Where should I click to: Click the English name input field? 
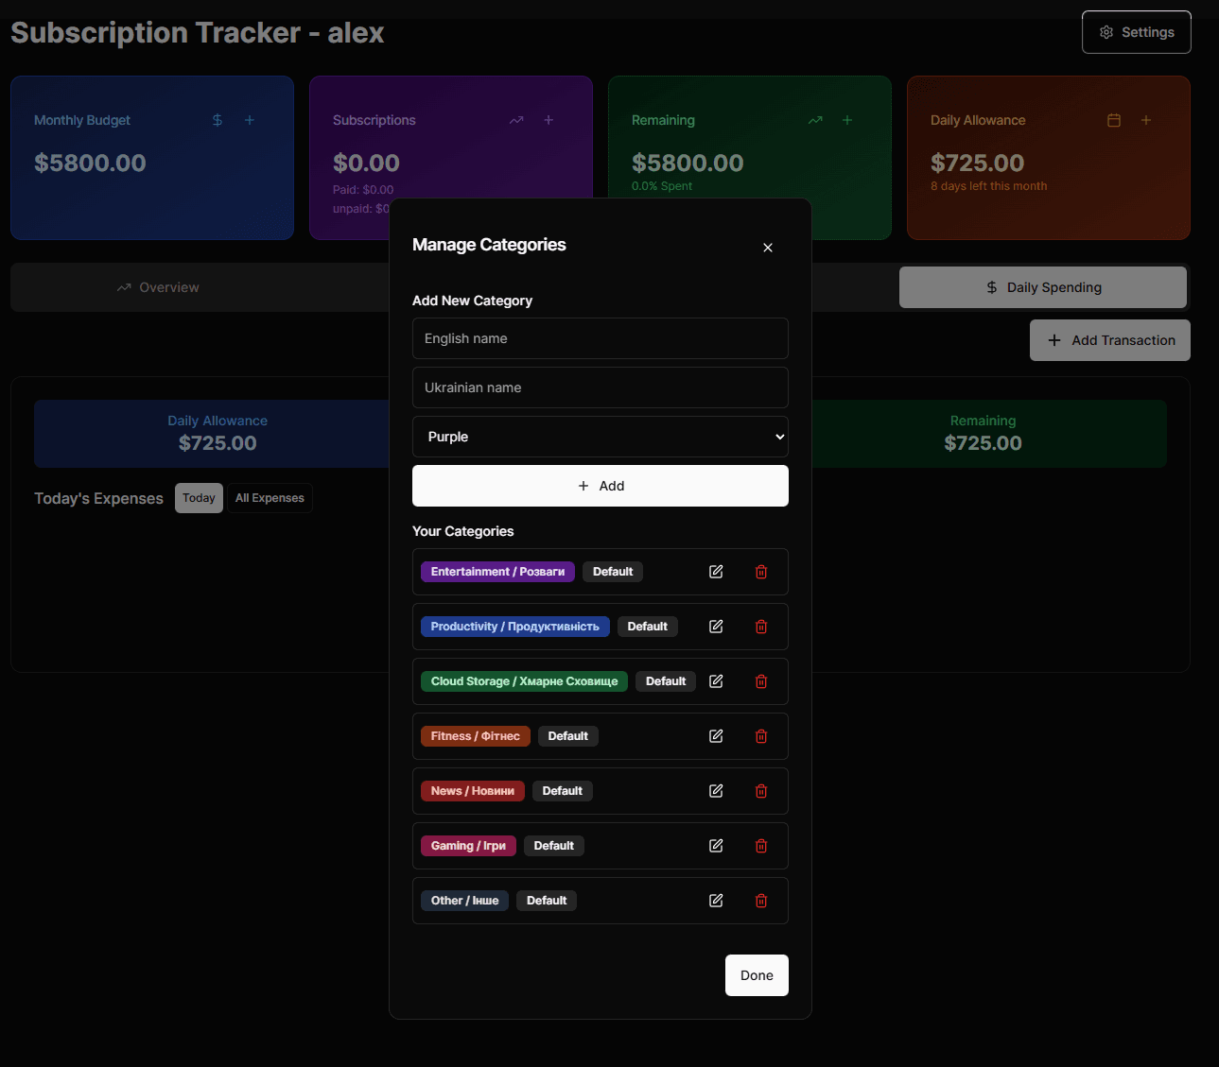click(x=600, y=338)
